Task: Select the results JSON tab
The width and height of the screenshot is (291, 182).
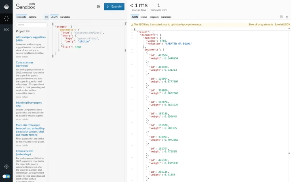Action: tap(135, 17)
